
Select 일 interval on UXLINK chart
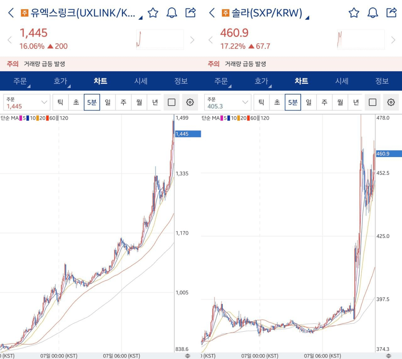(x=108, y=102)
